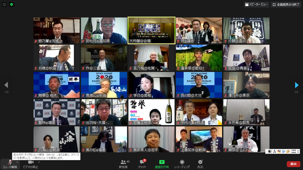This screenshot has height=170, width=303.
Task: Select 鳥海山@秋田 video tile
Action: (x=104, y=85)
